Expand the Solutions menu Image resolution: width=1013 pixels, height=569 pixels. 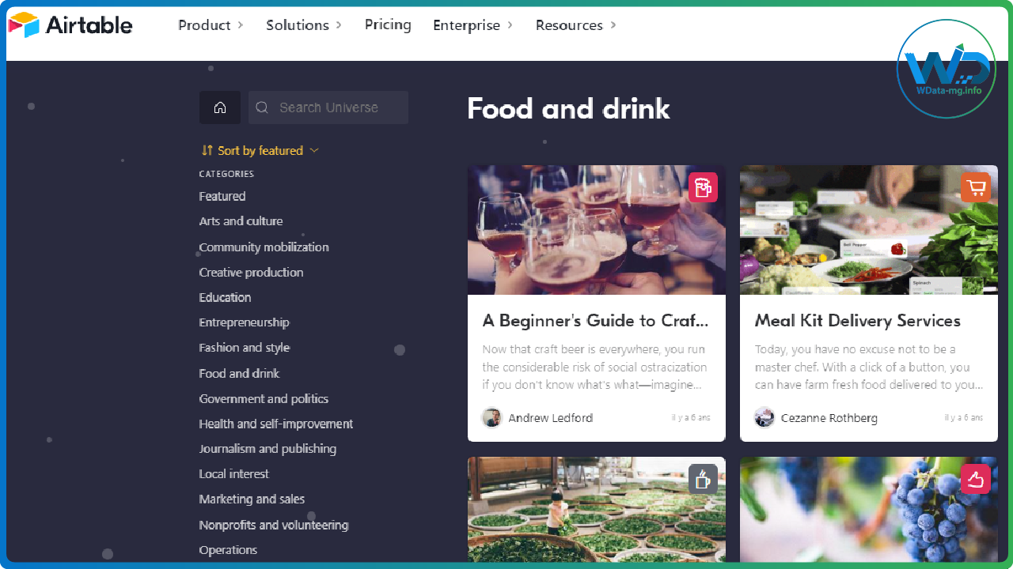304,25
